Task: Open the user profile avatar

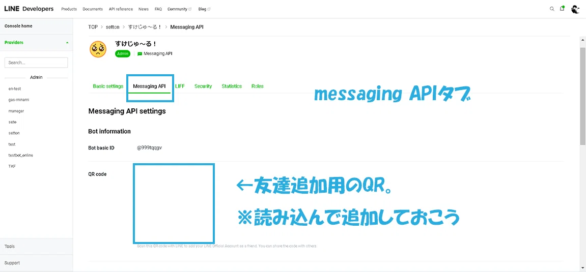Action: point(575,9)
